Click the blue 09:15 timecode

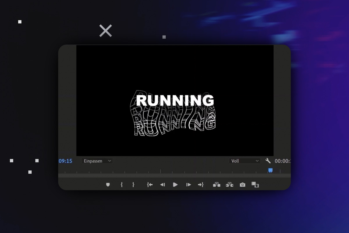pos(65,161)
